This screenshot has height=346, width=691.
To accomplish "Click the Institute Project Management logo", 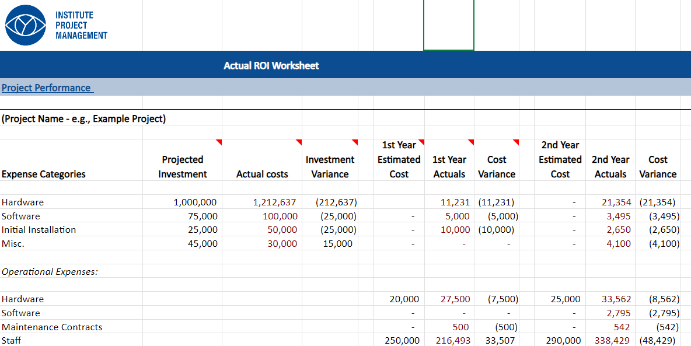I will point(57,25).
